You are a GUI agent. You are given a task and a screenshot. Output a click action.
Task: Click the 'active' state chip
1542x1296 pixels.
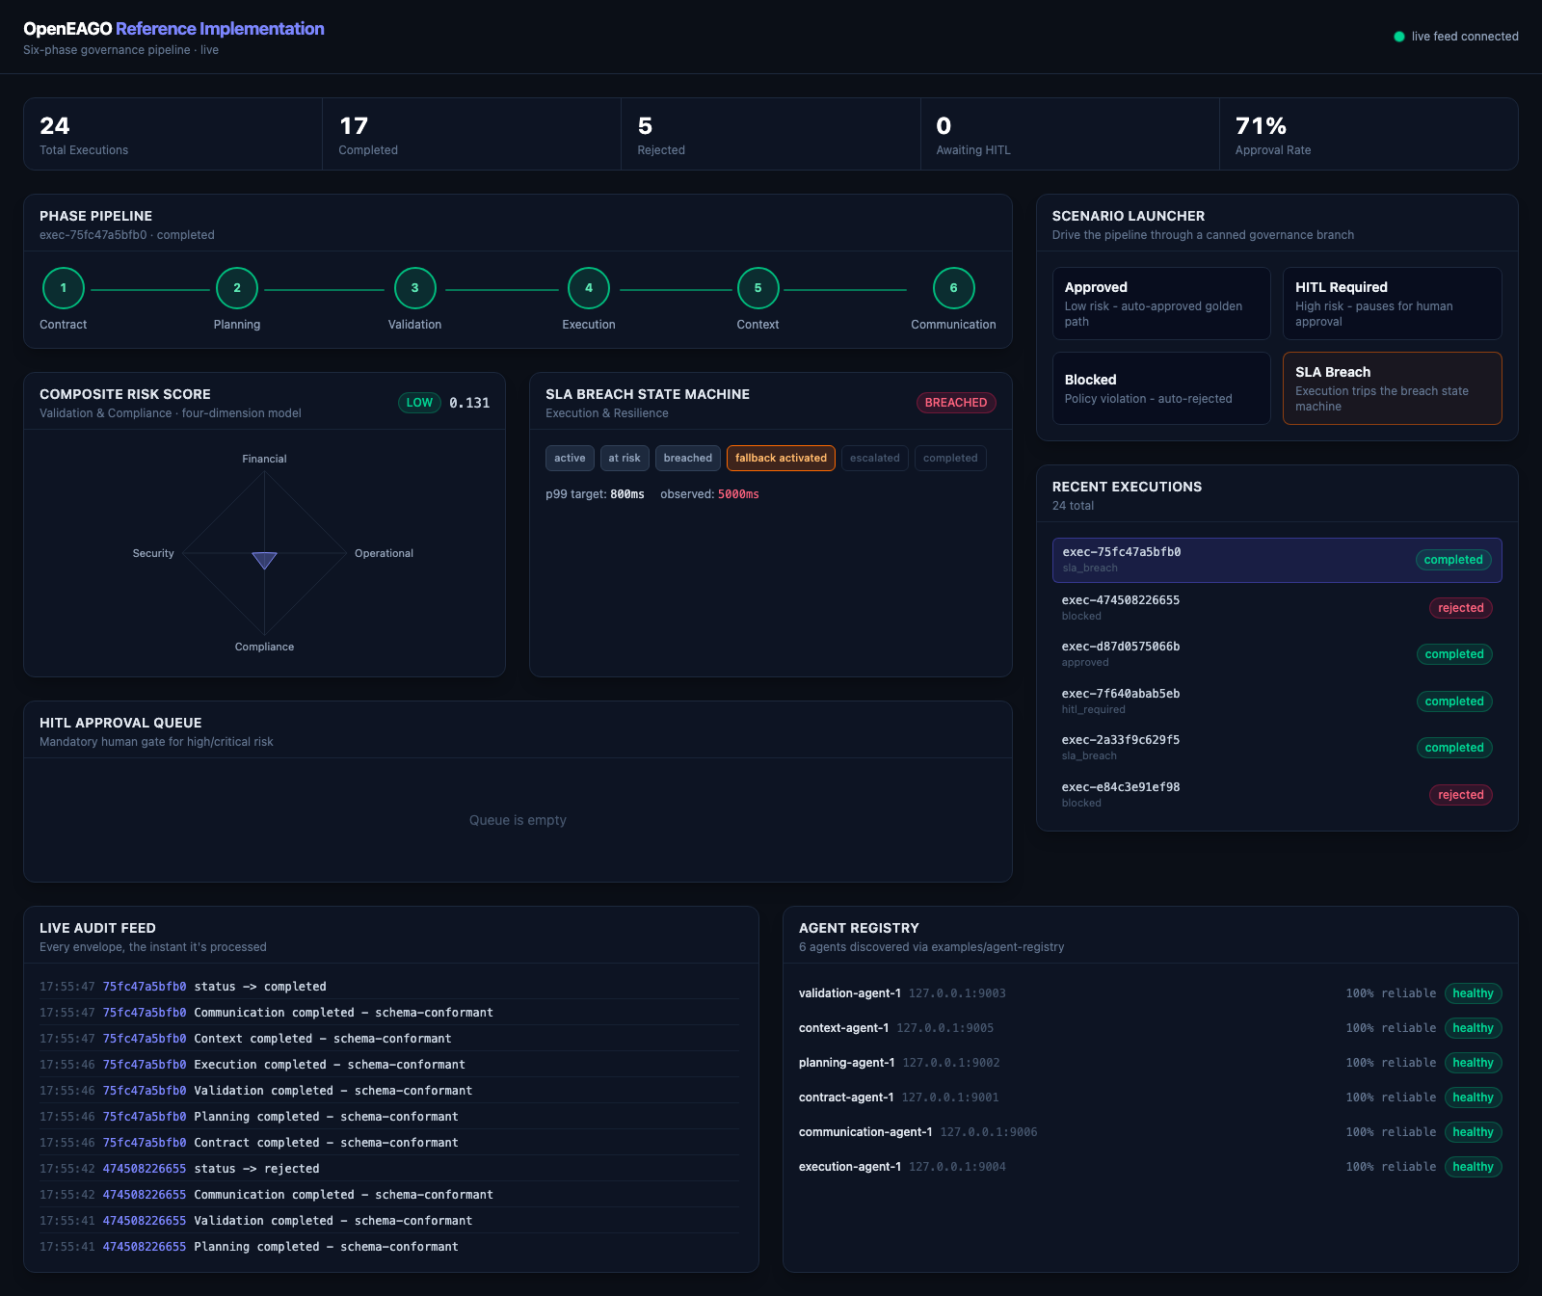(570, 459)
